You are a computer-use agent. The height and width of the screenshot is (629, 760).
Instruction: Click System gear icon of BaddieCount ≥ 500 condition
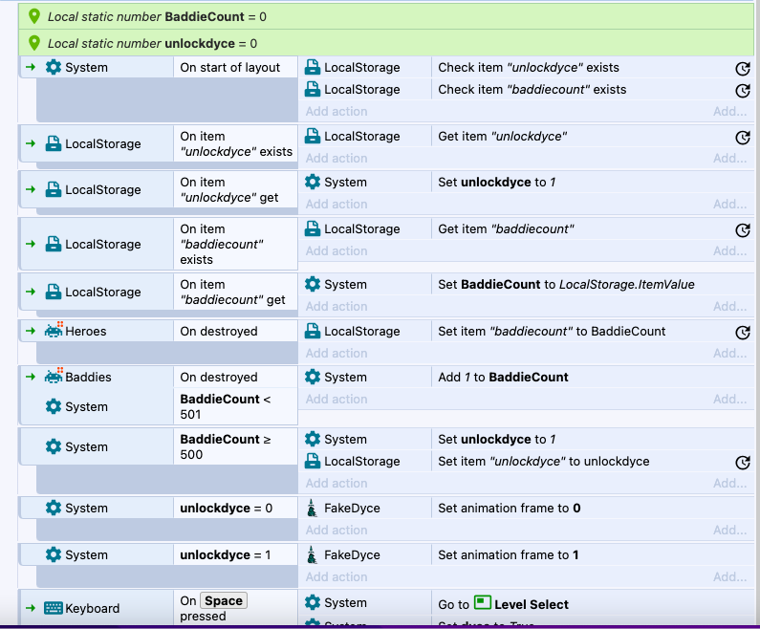pyautogui.click(x=54, y=446)
